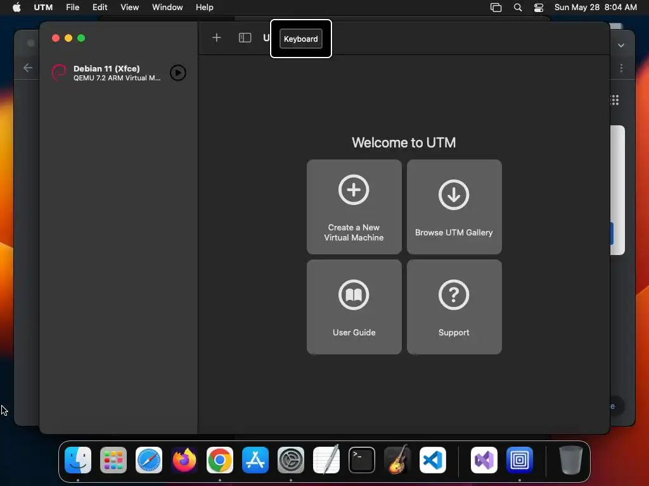
Task: Launch Safari from the Dock
Action: click(x=149, y=459)
